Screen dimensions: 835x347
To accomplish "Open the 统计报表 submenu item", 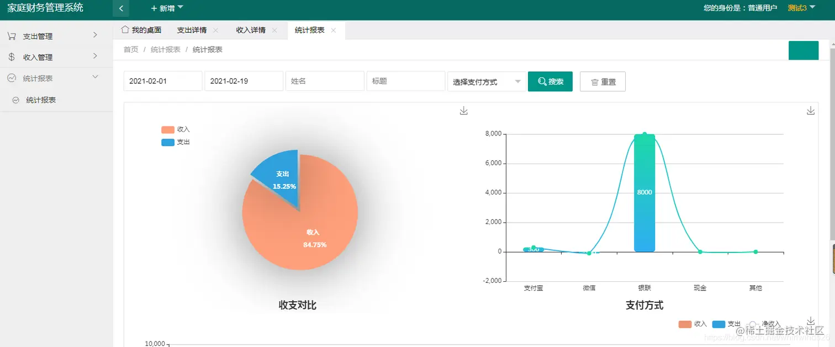I will tap(41, 100).
